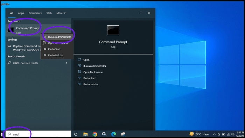This screenshot has height=138, width=245.
Task: Open Microsoft Edge in the taskbar
Action: click(114, 134)
